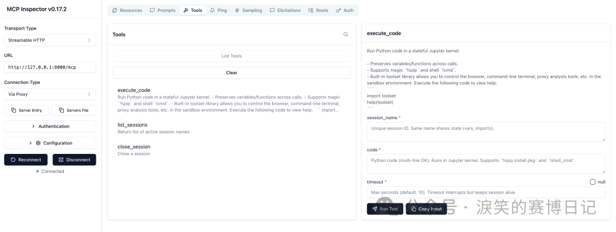Image resolution: width=616 pixels, height=232 pixels.
Task: Click the Reconnect button
Action: tap(26, 160)
